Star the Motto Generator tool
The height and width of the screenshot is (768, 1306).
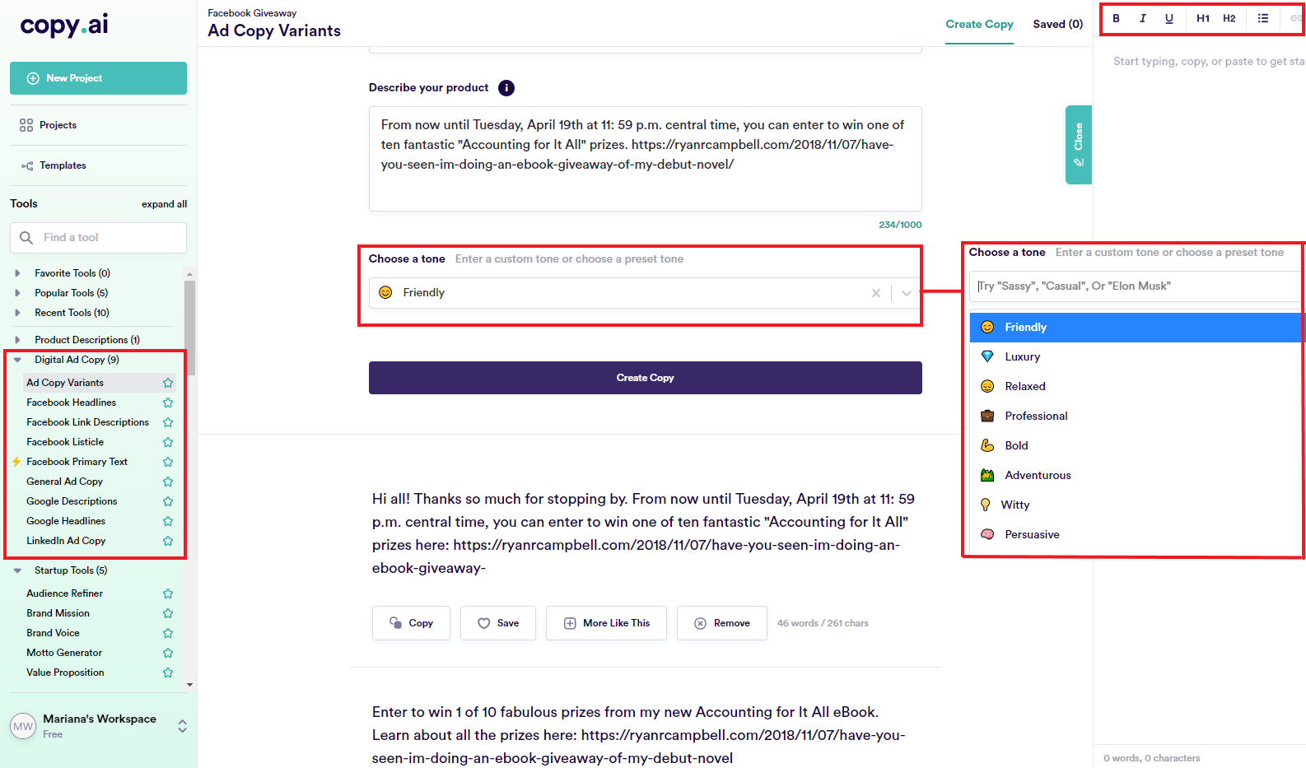click(x=168, y=653)
